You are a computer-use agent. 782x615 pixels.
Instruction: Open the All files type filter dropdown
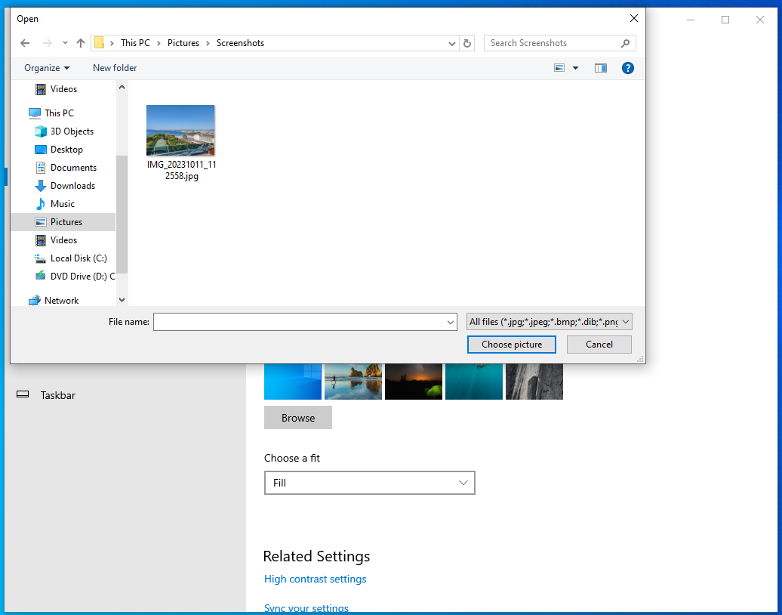(549, 322)
